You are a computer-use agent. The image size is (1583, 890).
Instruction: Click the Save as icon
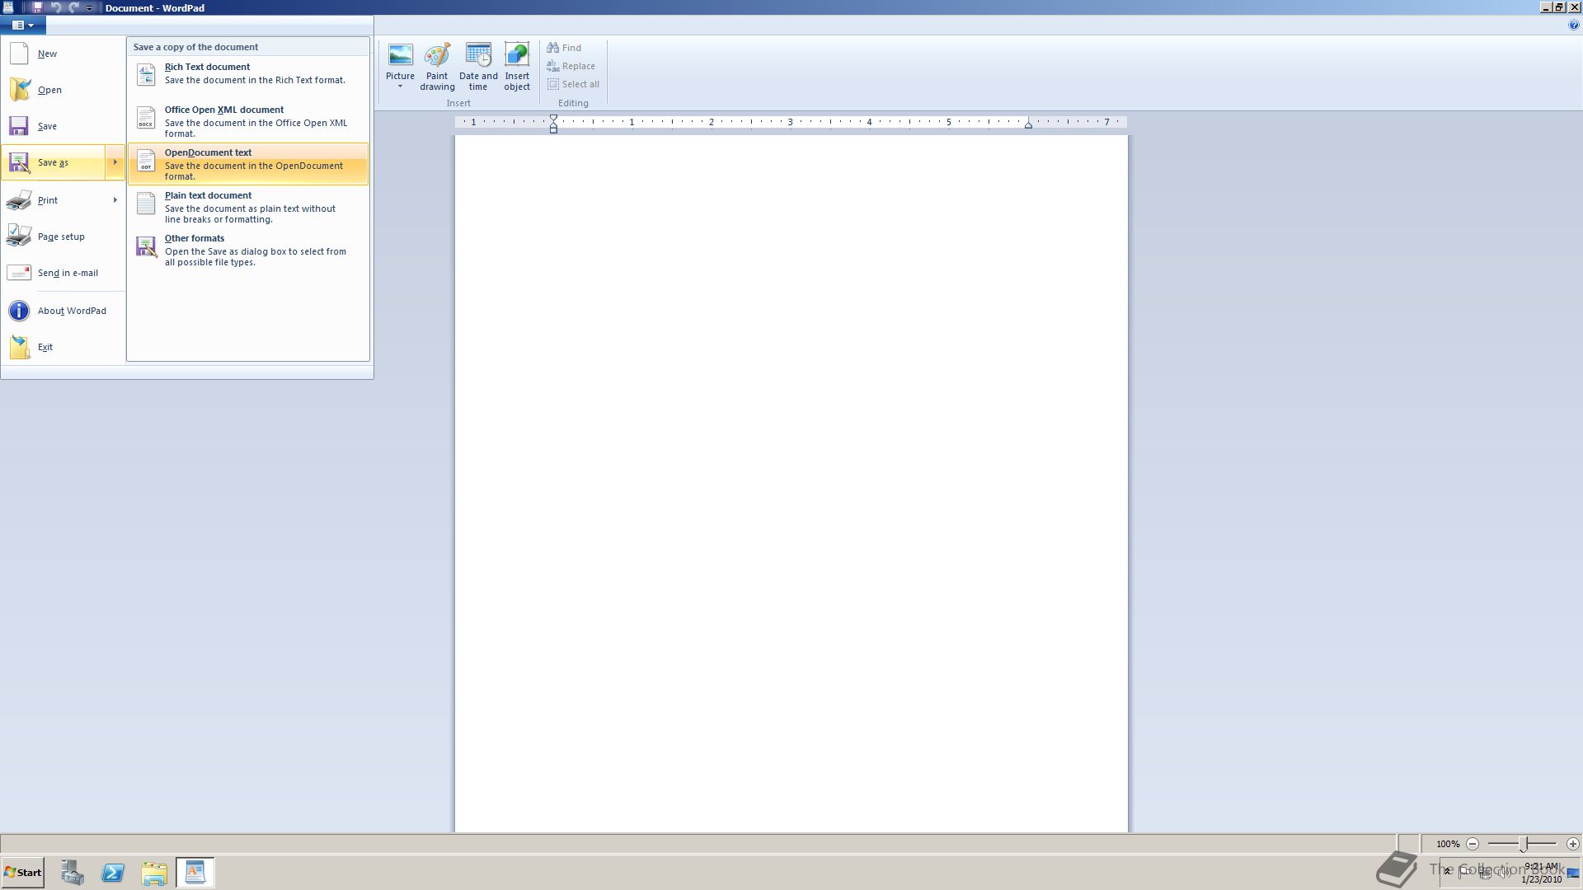tap(19, 163)
